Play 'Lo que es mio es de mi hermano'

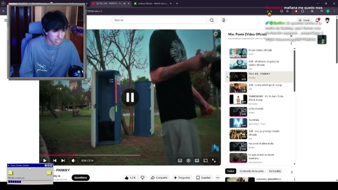coord(260,158)
